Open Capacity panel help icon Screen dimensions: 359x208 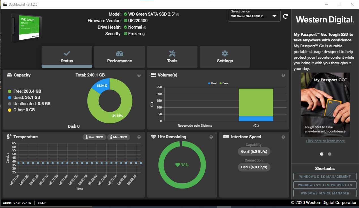139,75
